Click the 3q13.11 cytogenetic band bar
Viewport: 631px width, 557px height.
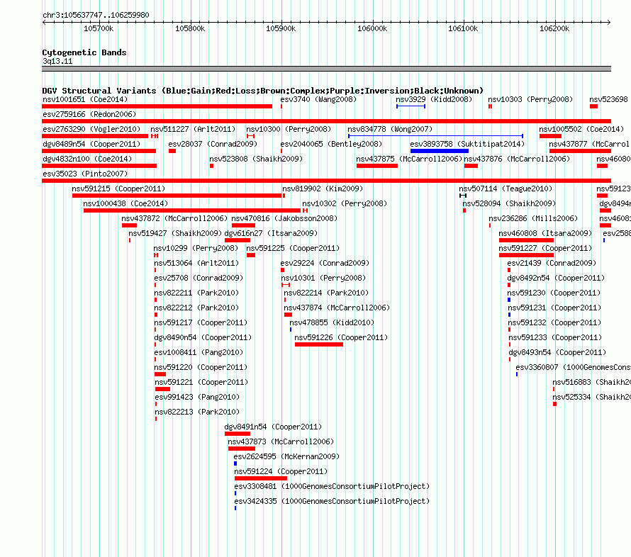pyautogui.click(x=326, y=69)
